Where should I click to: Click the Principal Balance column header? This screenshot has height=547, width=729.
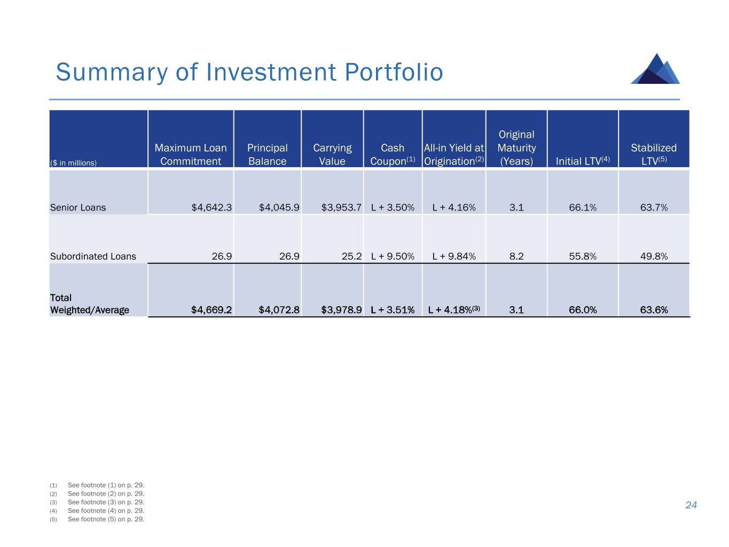point(267,154)
